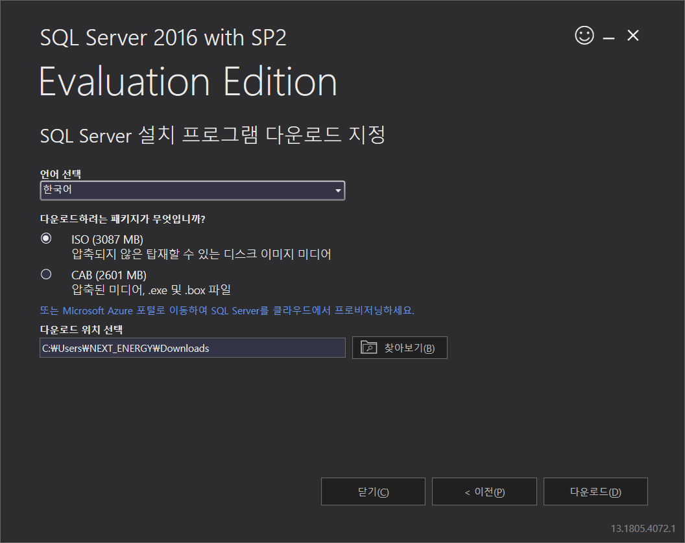The image size is (685, 543).
Task: Start download with the 다운로드(D) button
Action: coord(595,492)
